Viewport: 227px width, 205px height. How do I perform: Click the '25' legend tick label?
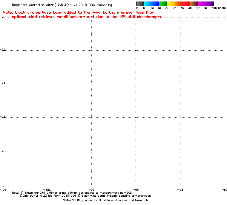click(x=175, y=8)
